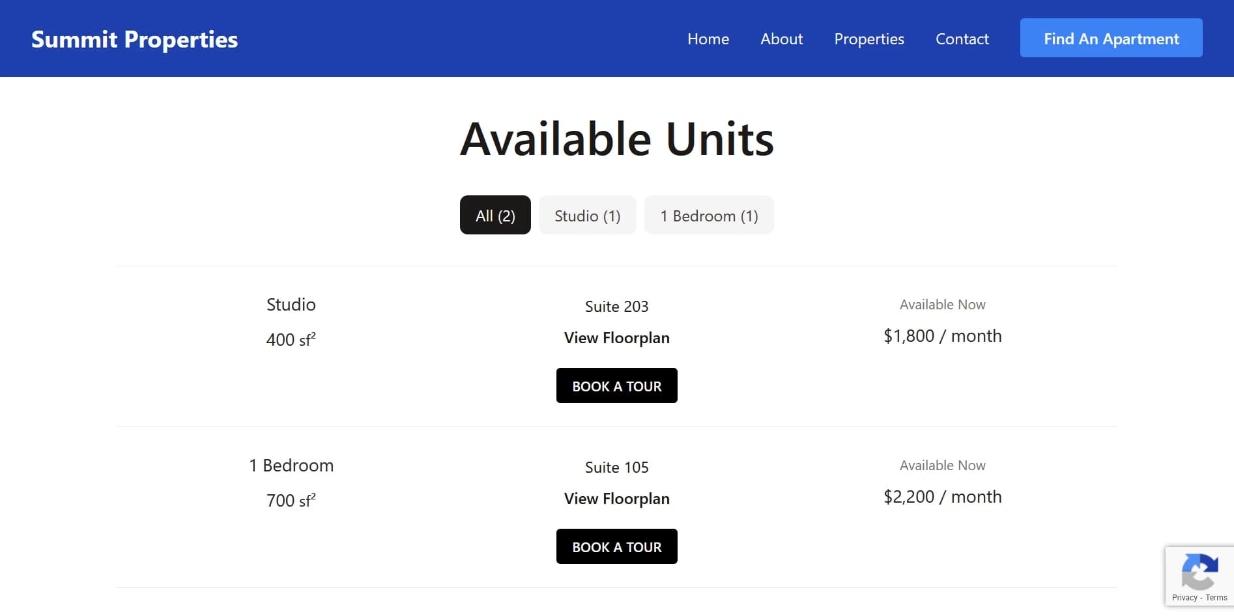The width and height of the screenshot is (1234, 616).
Task: Click the Available Now label for Suite 105
Action: click(942, 465)
